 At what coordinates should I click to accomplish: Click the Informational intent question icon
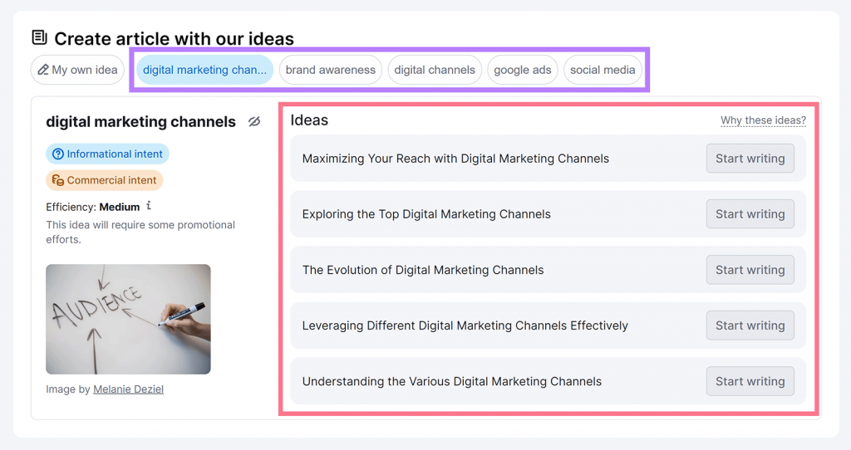58,154
